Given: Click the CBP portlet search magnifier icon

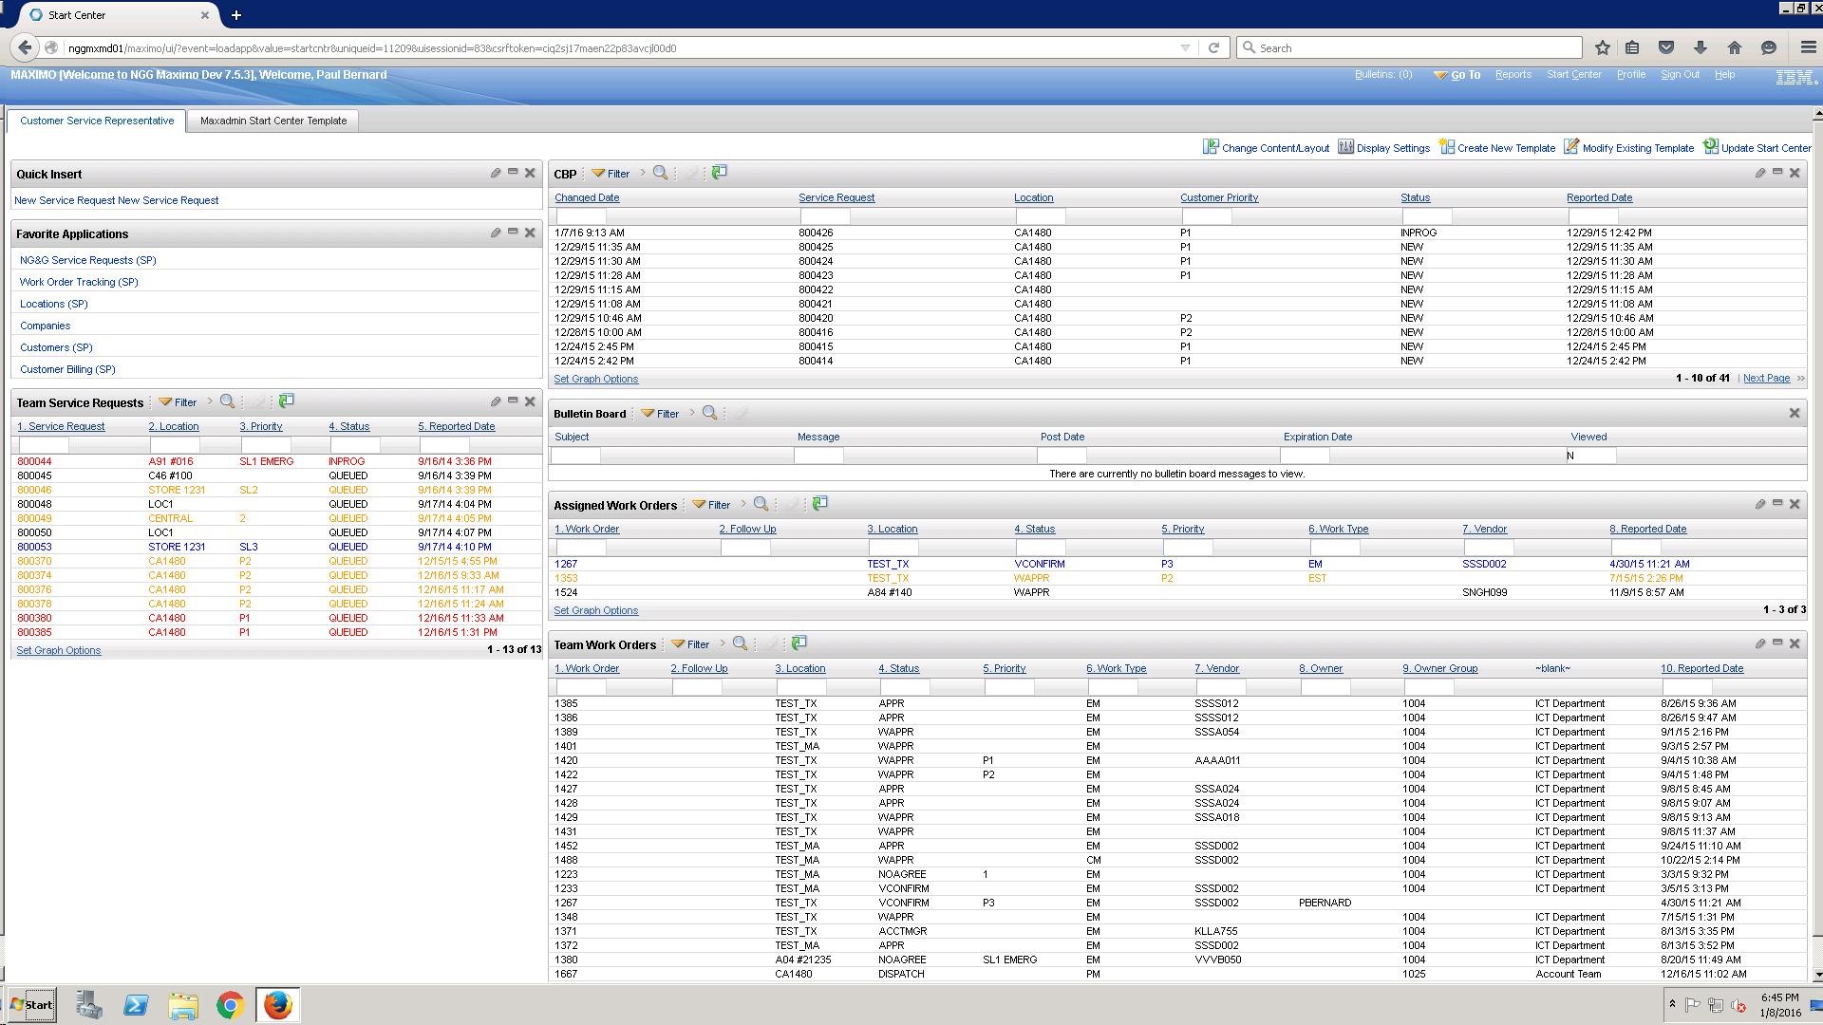Looking at the screenshot, I should (x=660, y=173).
